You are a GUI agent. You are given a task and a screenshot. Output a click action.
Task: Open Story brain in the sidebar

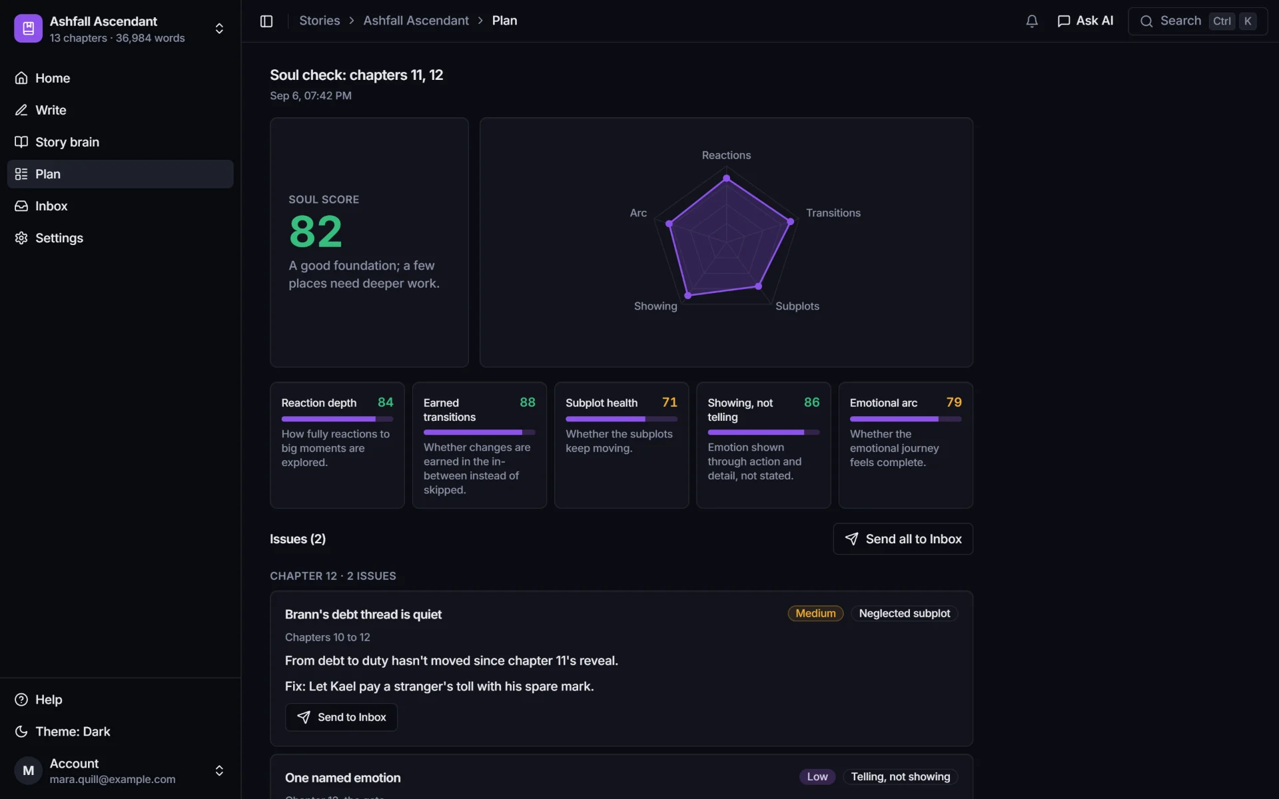[120, 142]
